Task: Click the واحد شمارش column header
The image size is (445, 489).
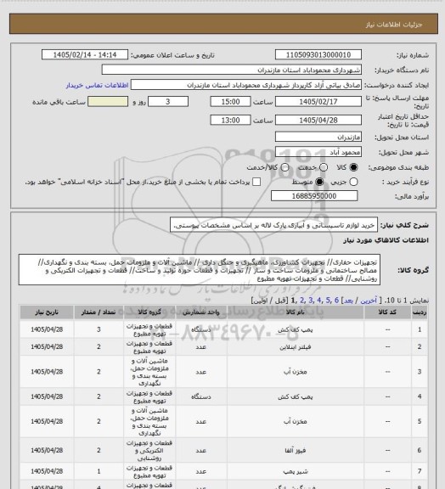Action: tap(201, 312)
